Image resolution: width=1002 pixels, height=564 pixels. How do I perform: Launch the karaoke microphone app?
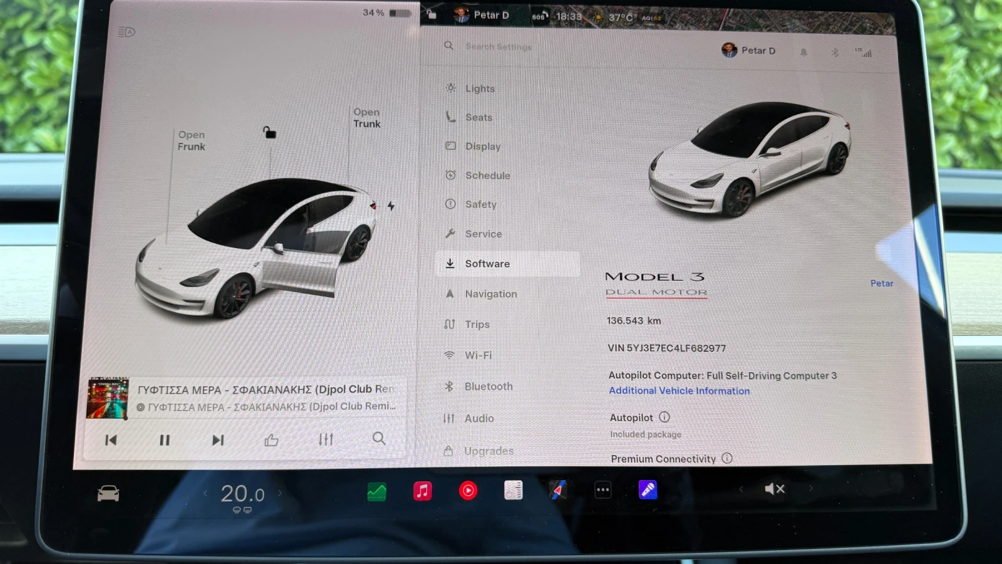(x=648, y=489)
